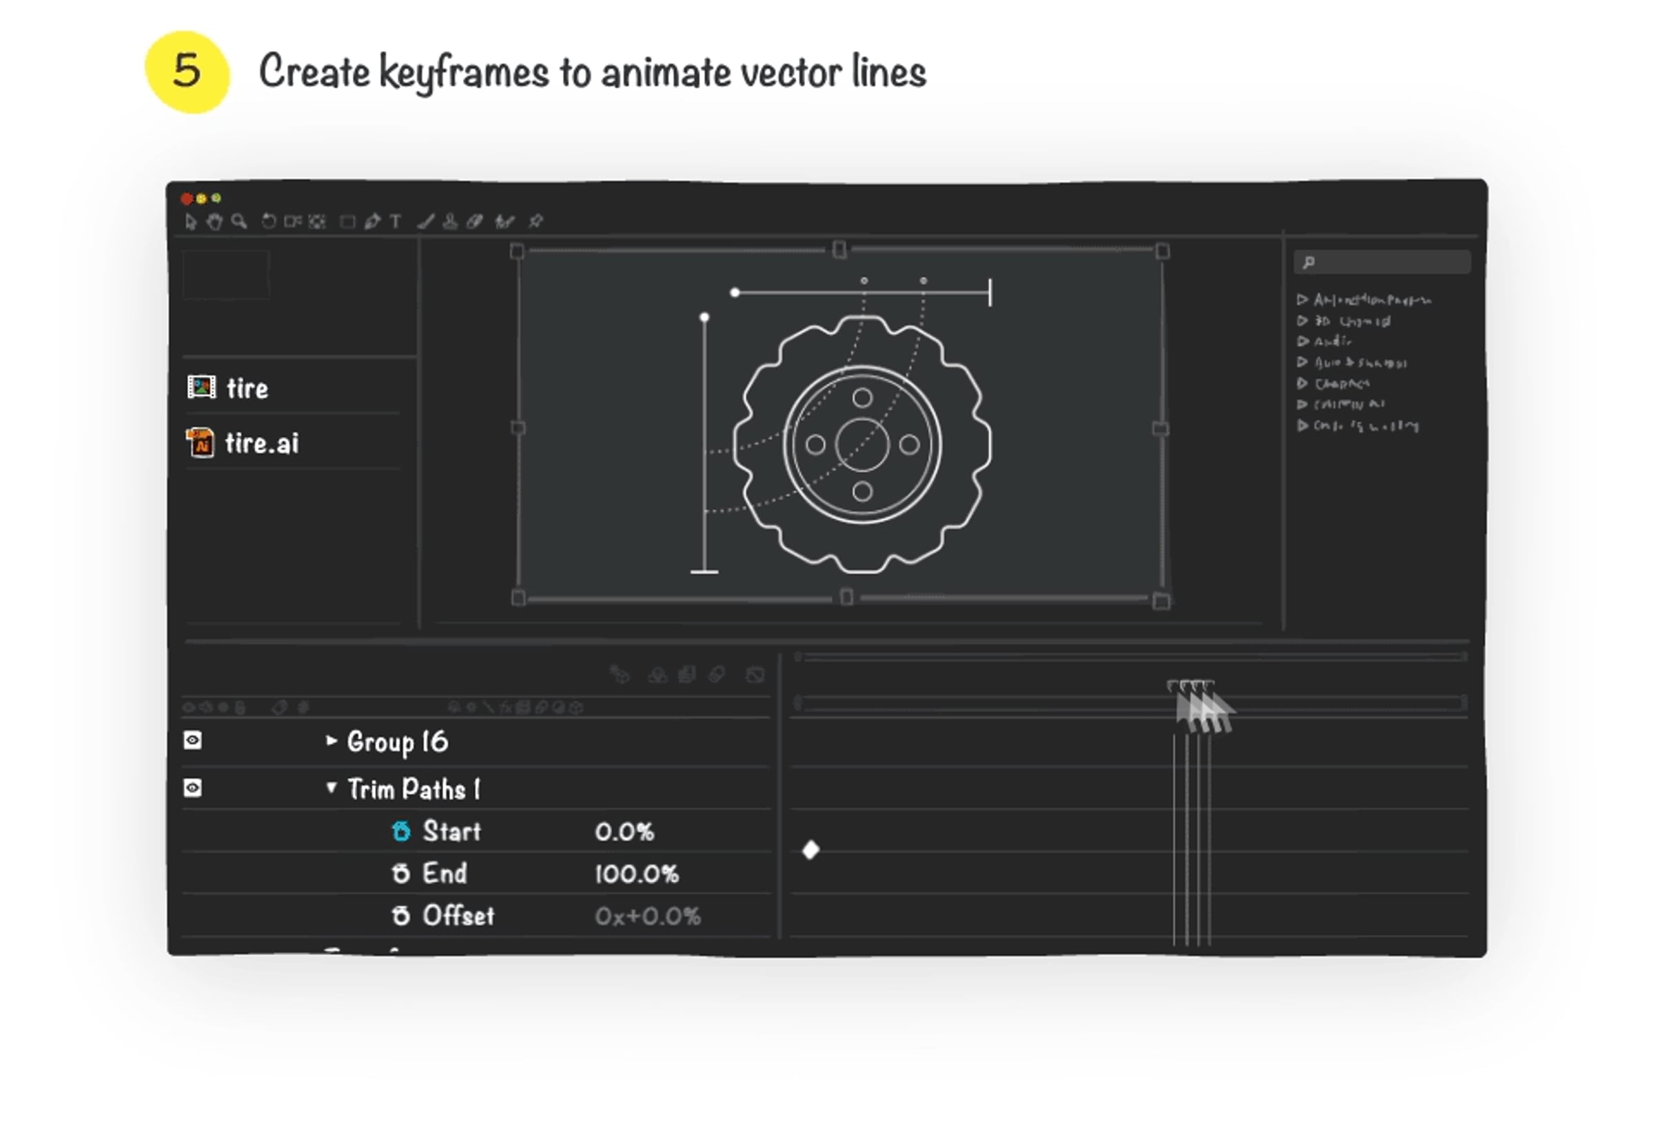Select the Pen tool

[x=372, y=222]
